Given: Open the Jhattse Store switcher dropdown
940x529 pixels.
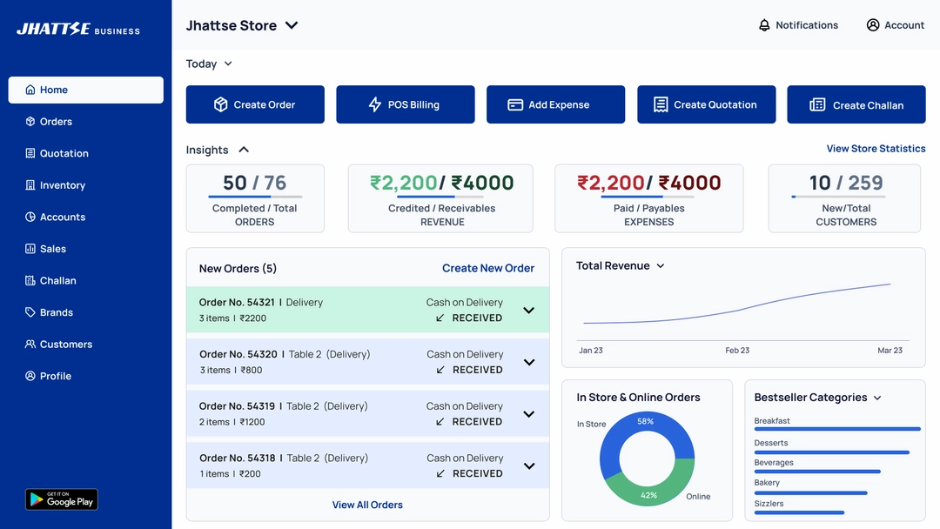Looking at the screenshot, I should point(291,25).
